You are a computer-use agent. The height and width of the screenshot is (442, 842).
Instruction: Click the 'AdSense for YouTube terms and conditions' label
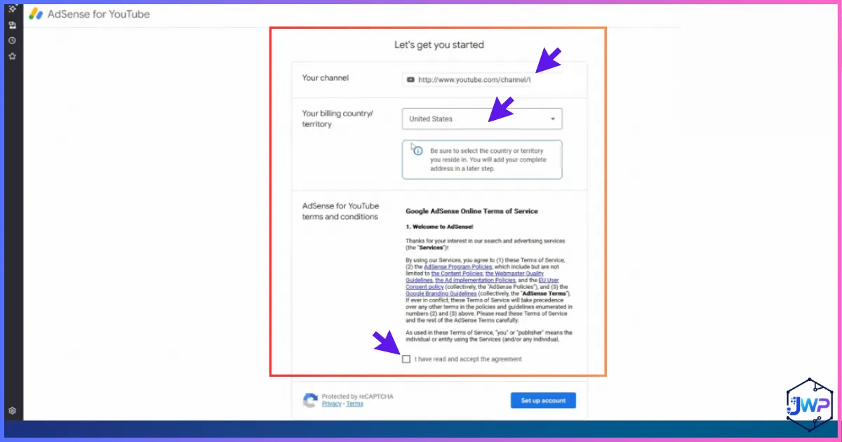pos(340,211)
